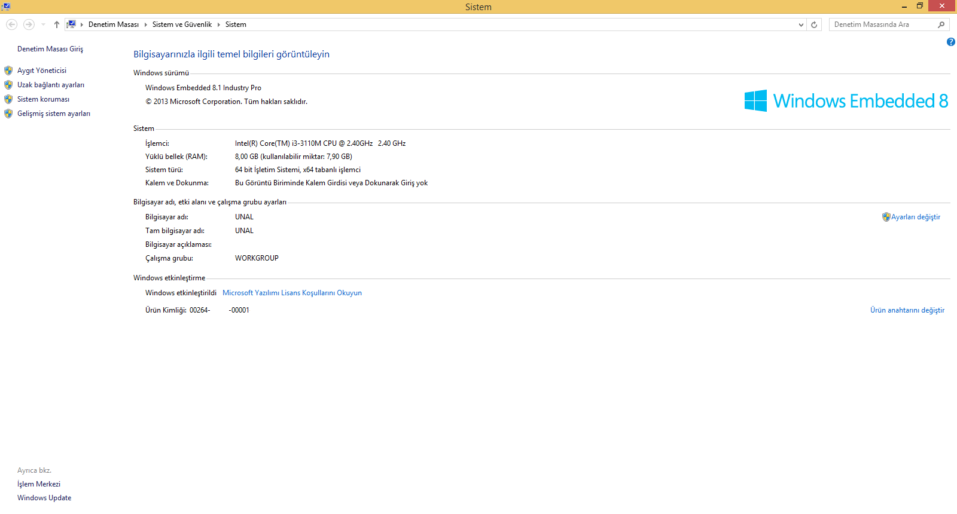The width and height of the screenshot is (957, 514).
Task: Click the 64 bit İşletim Sistemi value
Action: click(x=298, y=170)
